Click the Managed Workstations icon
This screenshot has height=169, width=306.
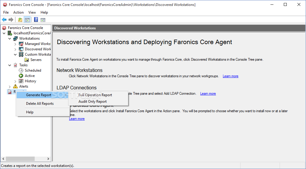click(21, 44)
